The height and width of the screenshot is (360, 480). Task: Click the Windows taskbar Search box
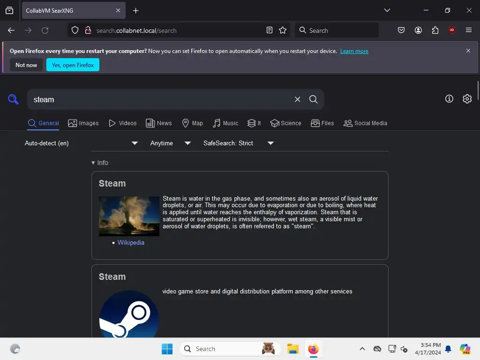[230, 349]
